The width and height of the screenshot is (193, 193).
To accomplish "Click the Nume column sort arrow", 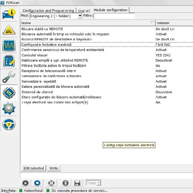I will point(152,23).
